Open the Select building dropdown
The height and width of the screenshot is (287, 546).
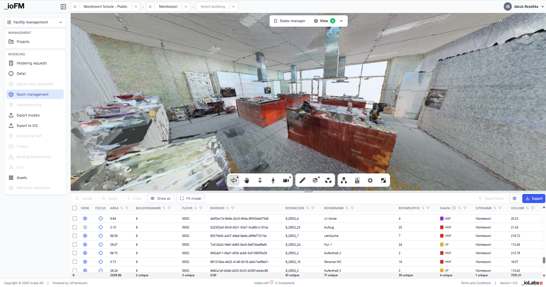pos(217,7)
